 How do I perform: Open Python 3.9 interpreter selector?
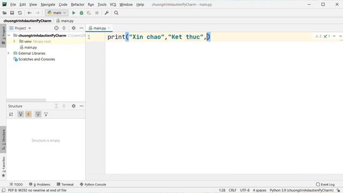301,190
